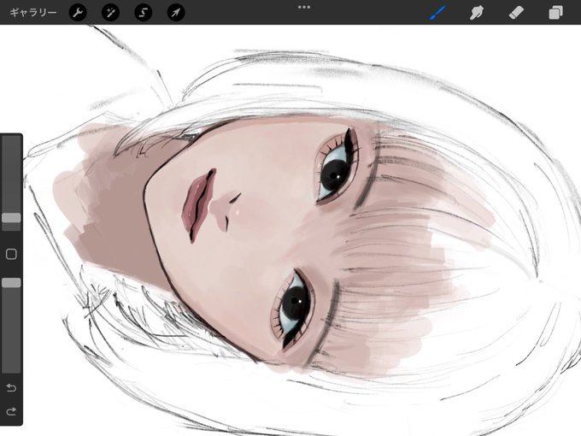
Task: Select the Brush tool
Action: click(x=437, y=13)
